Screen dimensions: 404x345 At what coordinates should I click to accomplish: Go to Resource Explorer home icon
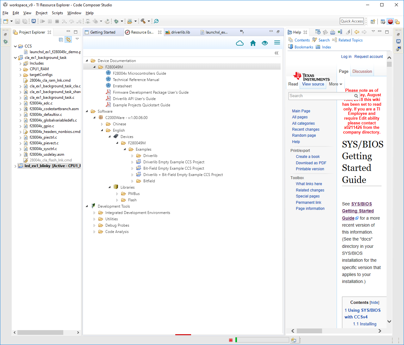pos(253,43)
